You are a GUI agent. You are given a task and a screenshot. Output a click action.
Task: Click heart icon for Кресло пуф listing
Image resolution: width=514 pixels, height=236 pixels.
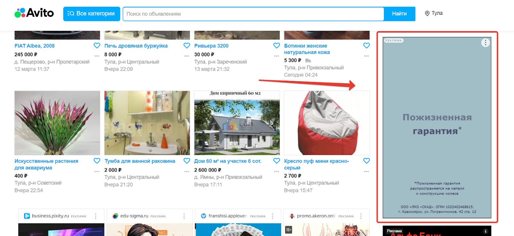click(367, 161)
